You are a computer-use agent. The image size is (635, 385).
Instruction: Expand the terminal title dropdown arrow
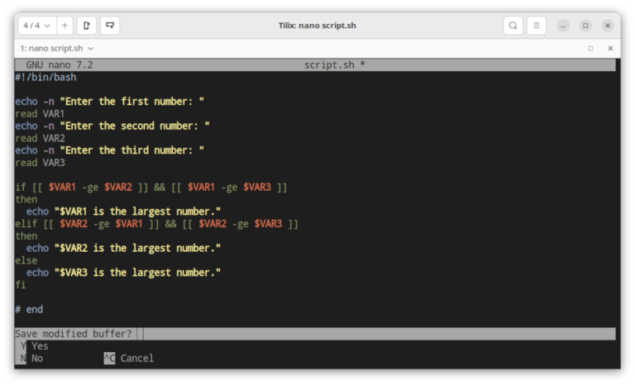pyautogui.click(x=89, y=49)
